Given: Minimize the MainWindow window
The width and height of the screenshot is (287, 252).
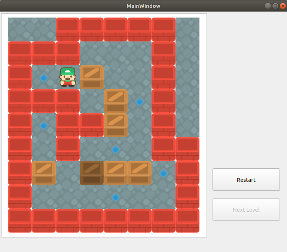Looking at the screenshot, I should click(268, 6).
